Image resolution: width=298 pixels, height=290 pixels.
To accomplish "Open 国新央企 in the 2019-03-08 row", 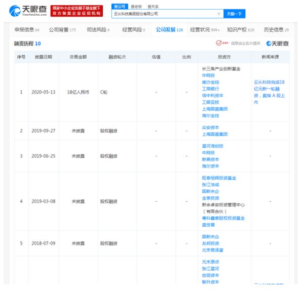I will (210, 191).
